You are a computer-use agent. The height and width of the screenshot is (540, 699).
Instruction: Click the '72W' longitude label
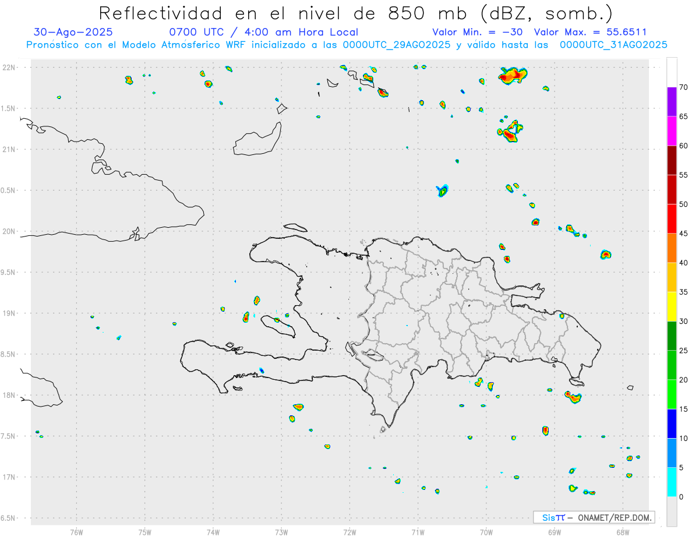click(349, 532)
